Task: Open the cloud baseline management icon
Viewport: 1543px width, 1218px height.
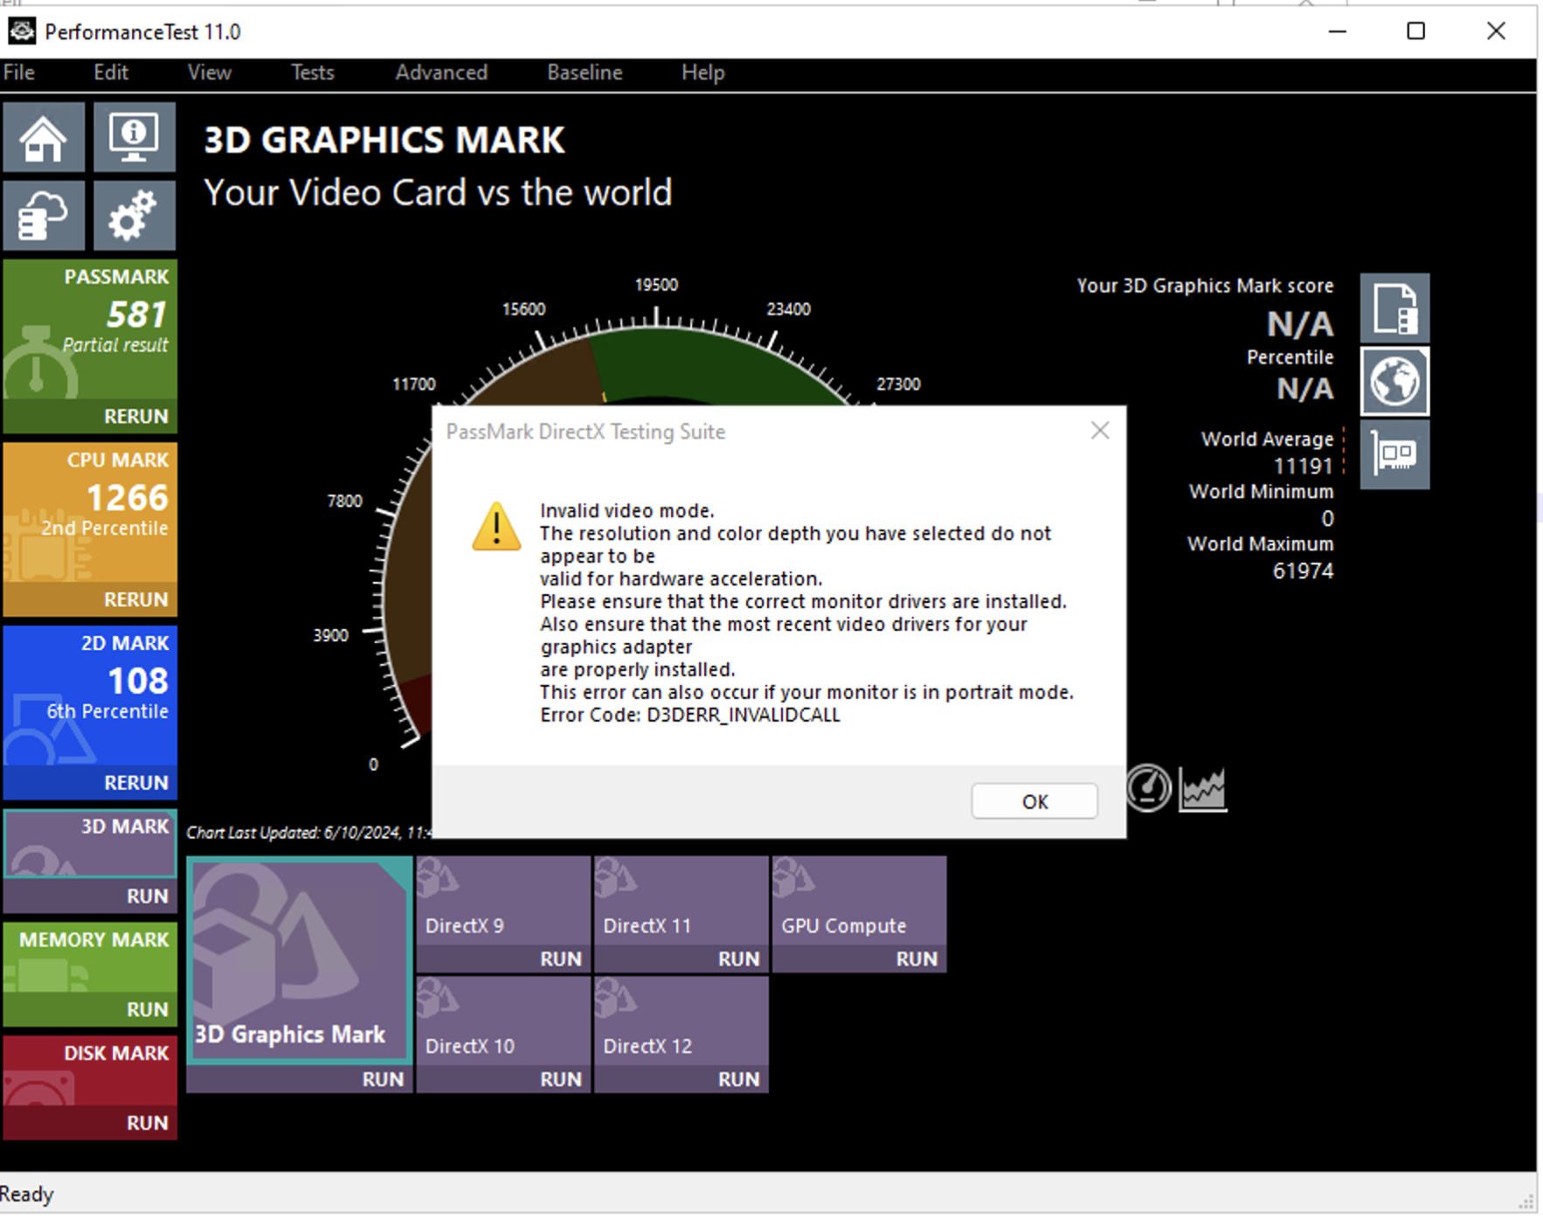Action: click(x=44, y=215)
